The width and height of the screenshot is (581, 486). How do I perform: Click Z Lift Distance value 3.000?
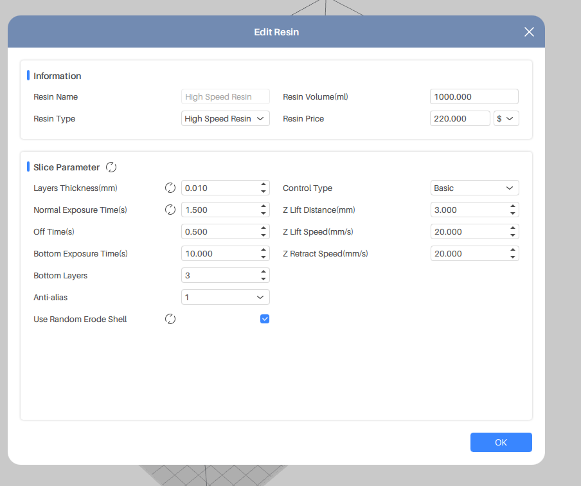pos(445,210)
